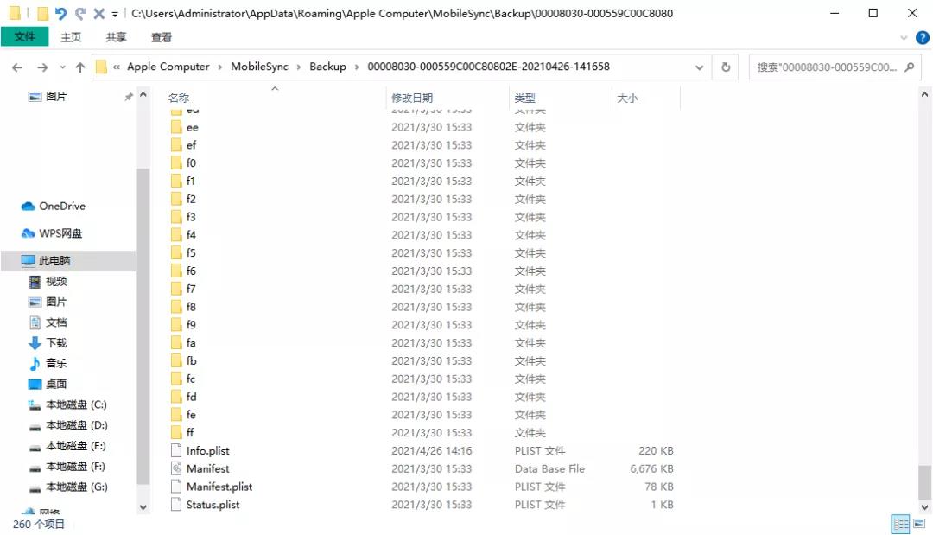Click the Up arrow to go to parent folder
The width and height of the screenshot is (933, 535).
[80, 67]
